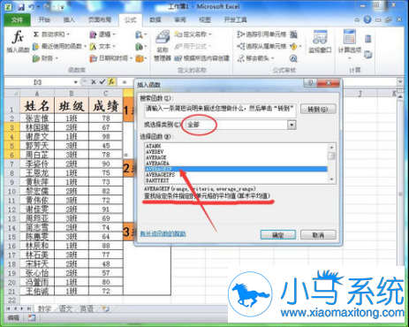Image resolution: width=409 pixels, height=327 pixels.
Task: Expand the formula bar with right chevron
Action: point(400,81)
